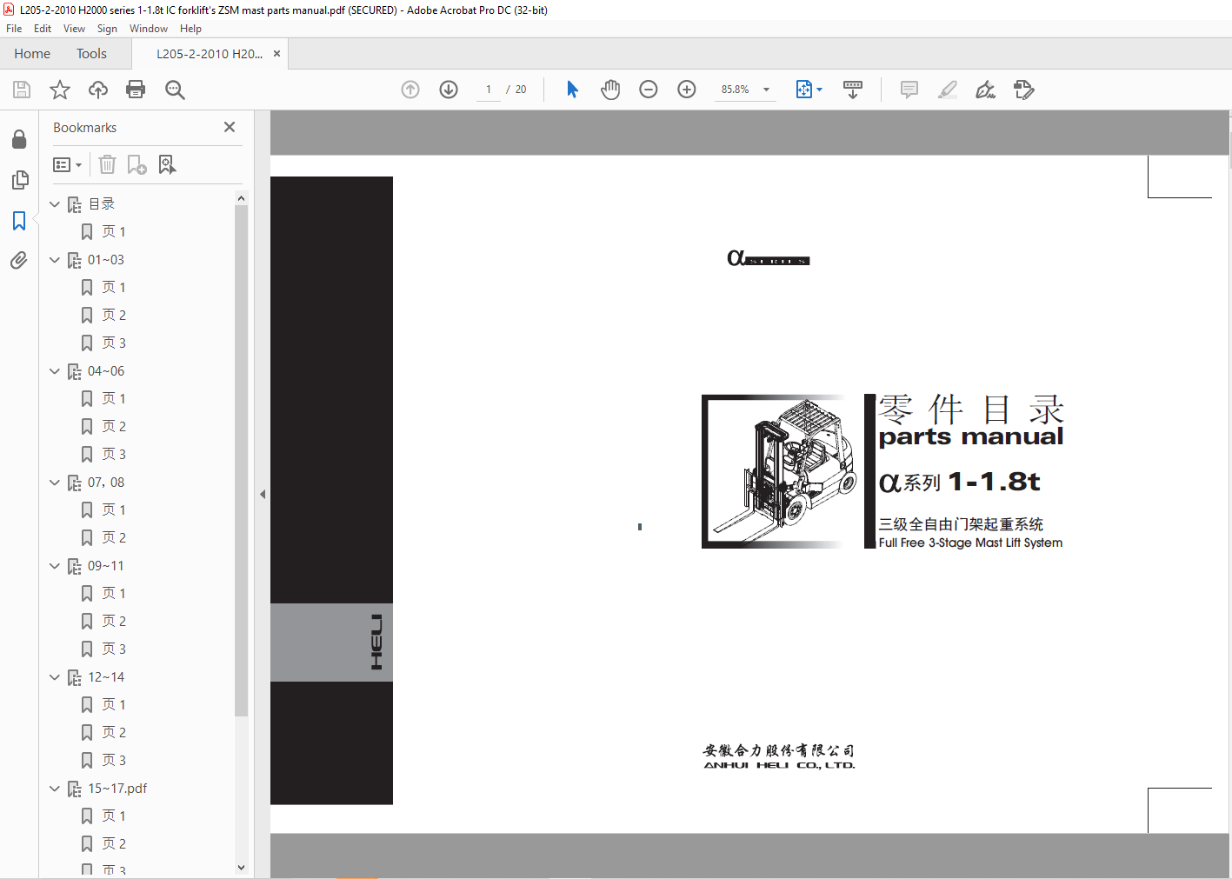Select bookmark 页 2 under 07, 08
This screenshot has width=1232, height=879.
[x=114, y=538]
